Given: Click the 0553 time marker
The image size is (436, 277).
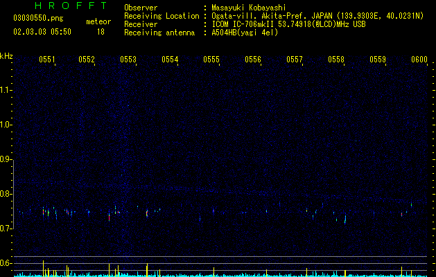Looking at the screenshot, I should (128, 60).
